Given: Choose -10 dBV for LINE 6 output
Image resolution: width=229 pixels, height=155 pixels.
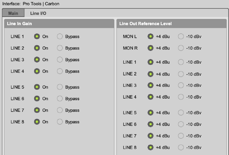Looking at the screenshot, I should click(x=181, y=124).
